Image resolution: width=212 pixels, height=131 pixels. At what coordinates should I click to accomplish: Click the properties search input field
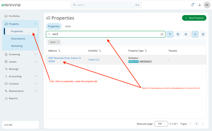tap(105, 34)
